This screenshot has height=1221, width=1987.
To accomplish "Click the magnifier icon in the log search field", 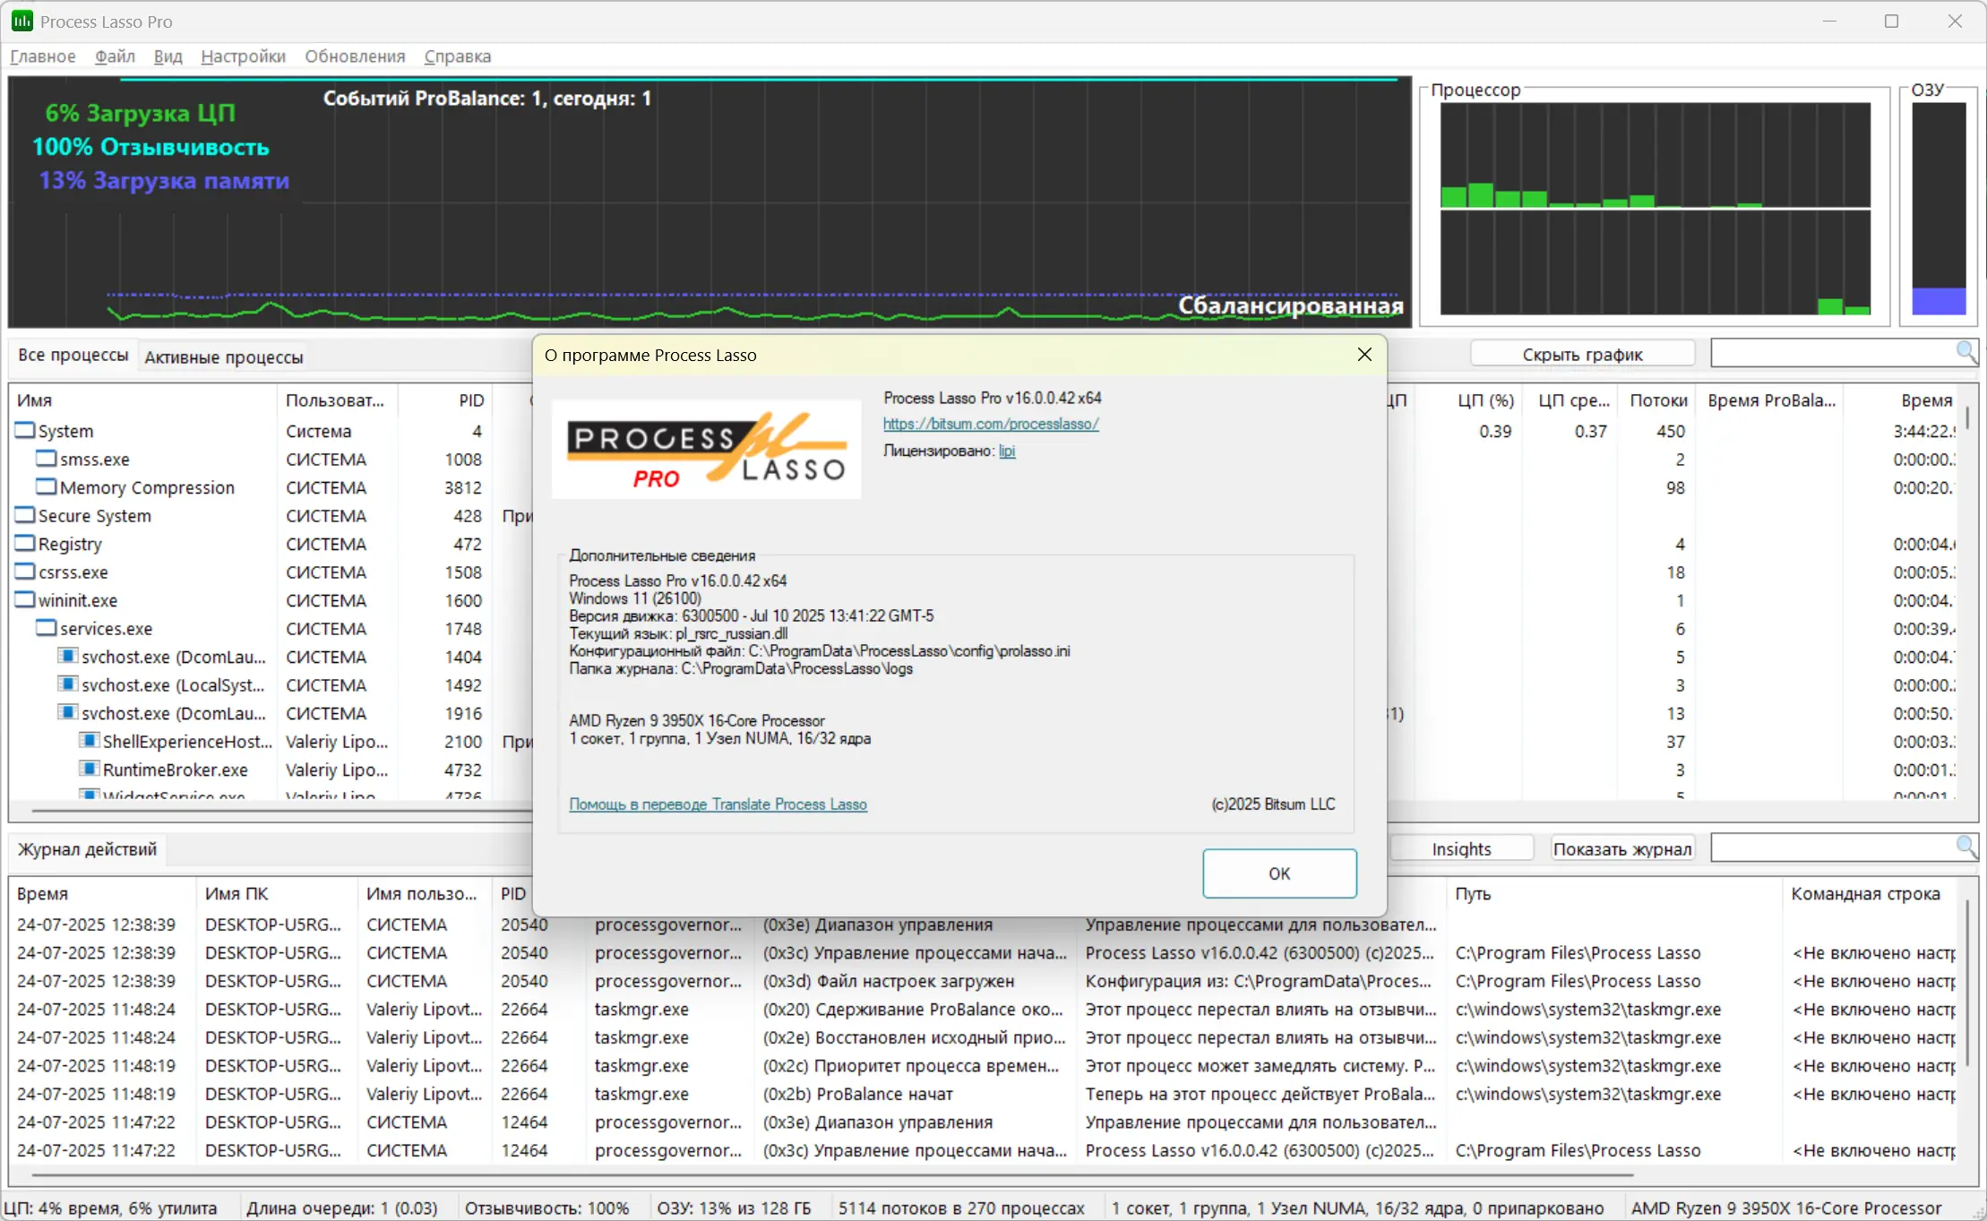I will pyautogui.click(x=1965, y=846).
